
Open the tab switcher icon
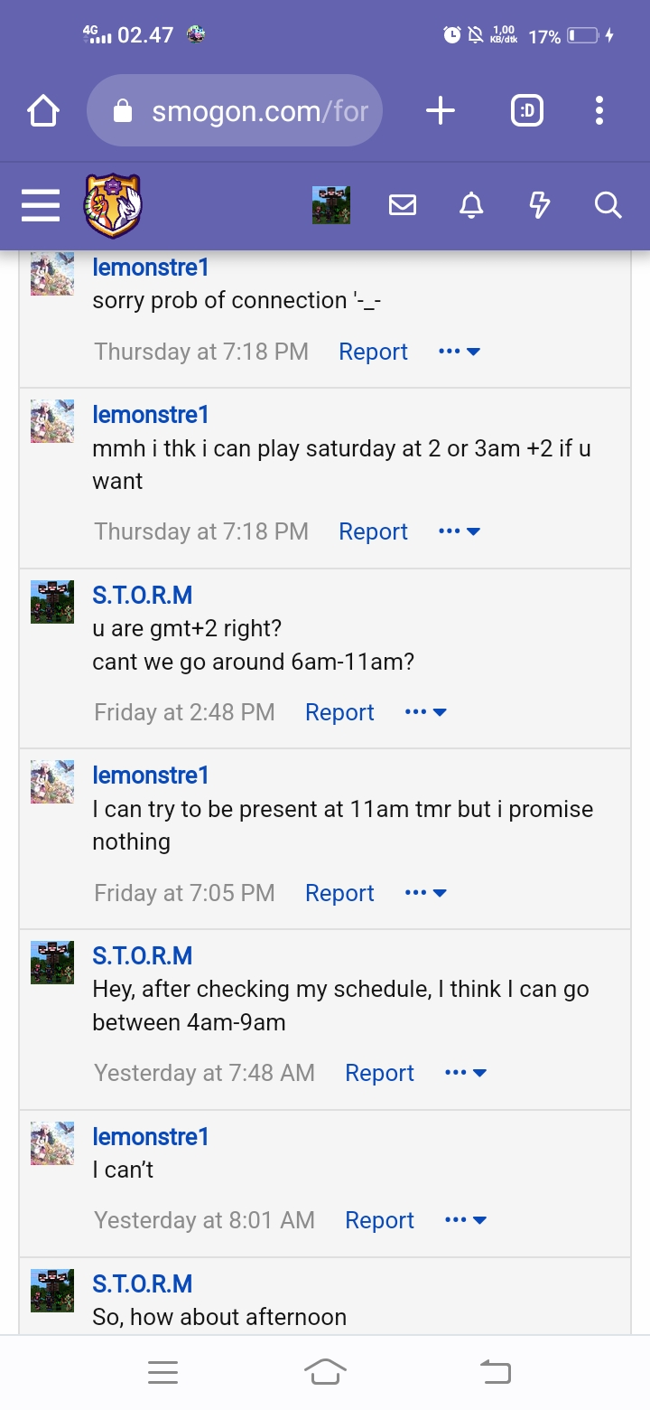pyautogui.click(x=527, y=111)
